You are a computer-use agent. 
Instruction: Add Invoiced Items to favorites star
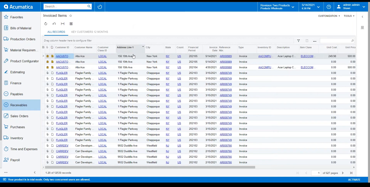click(71, 16)
